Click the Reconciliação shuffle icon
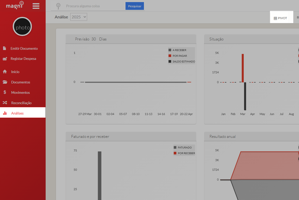The height and width of the screenshot is (200, 299). click(x=5, y=103)
